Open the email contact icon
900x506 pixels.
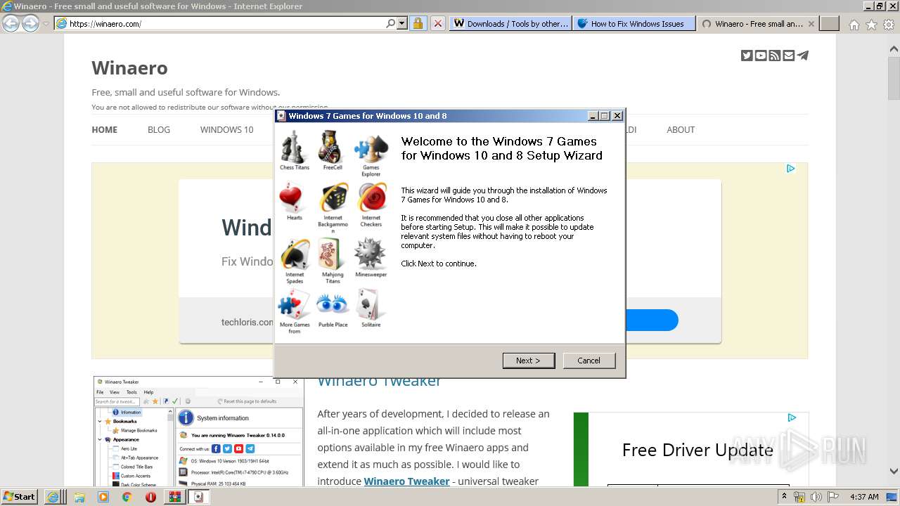coord(789,56)
